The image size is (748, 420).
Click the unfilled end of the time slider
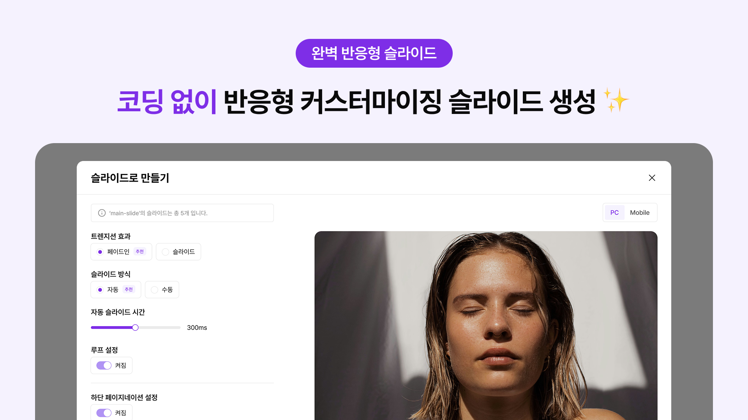click(x=160, y=327)
